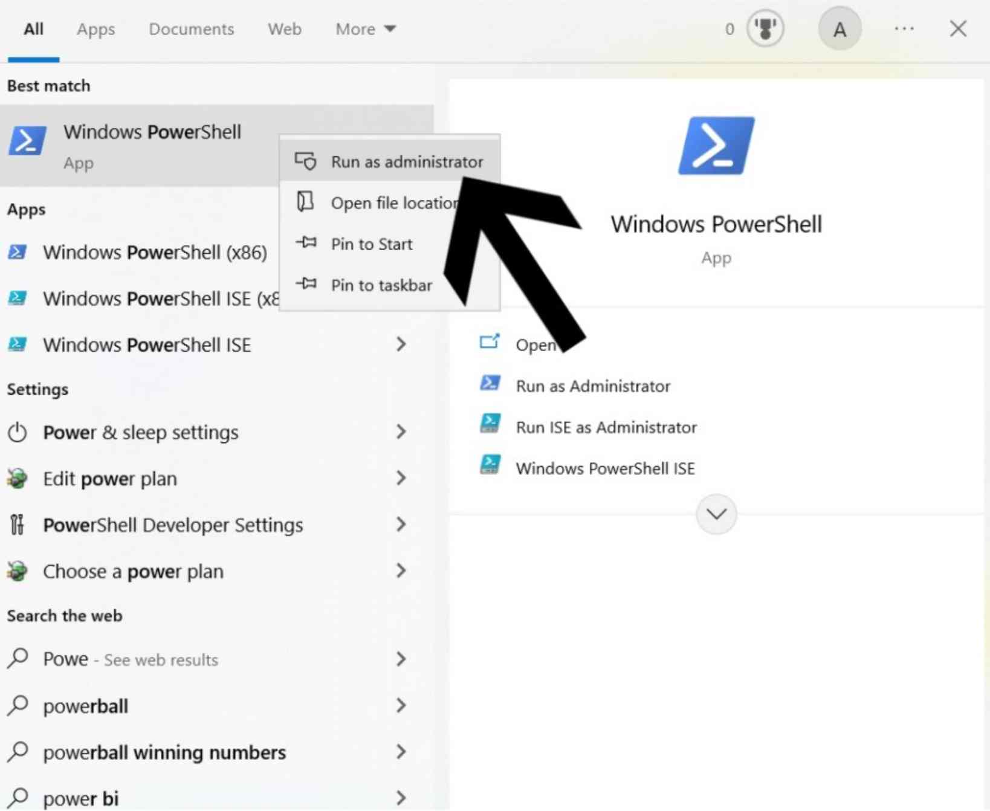Click the shield icon beside Run as administrator

pos(306,161)
